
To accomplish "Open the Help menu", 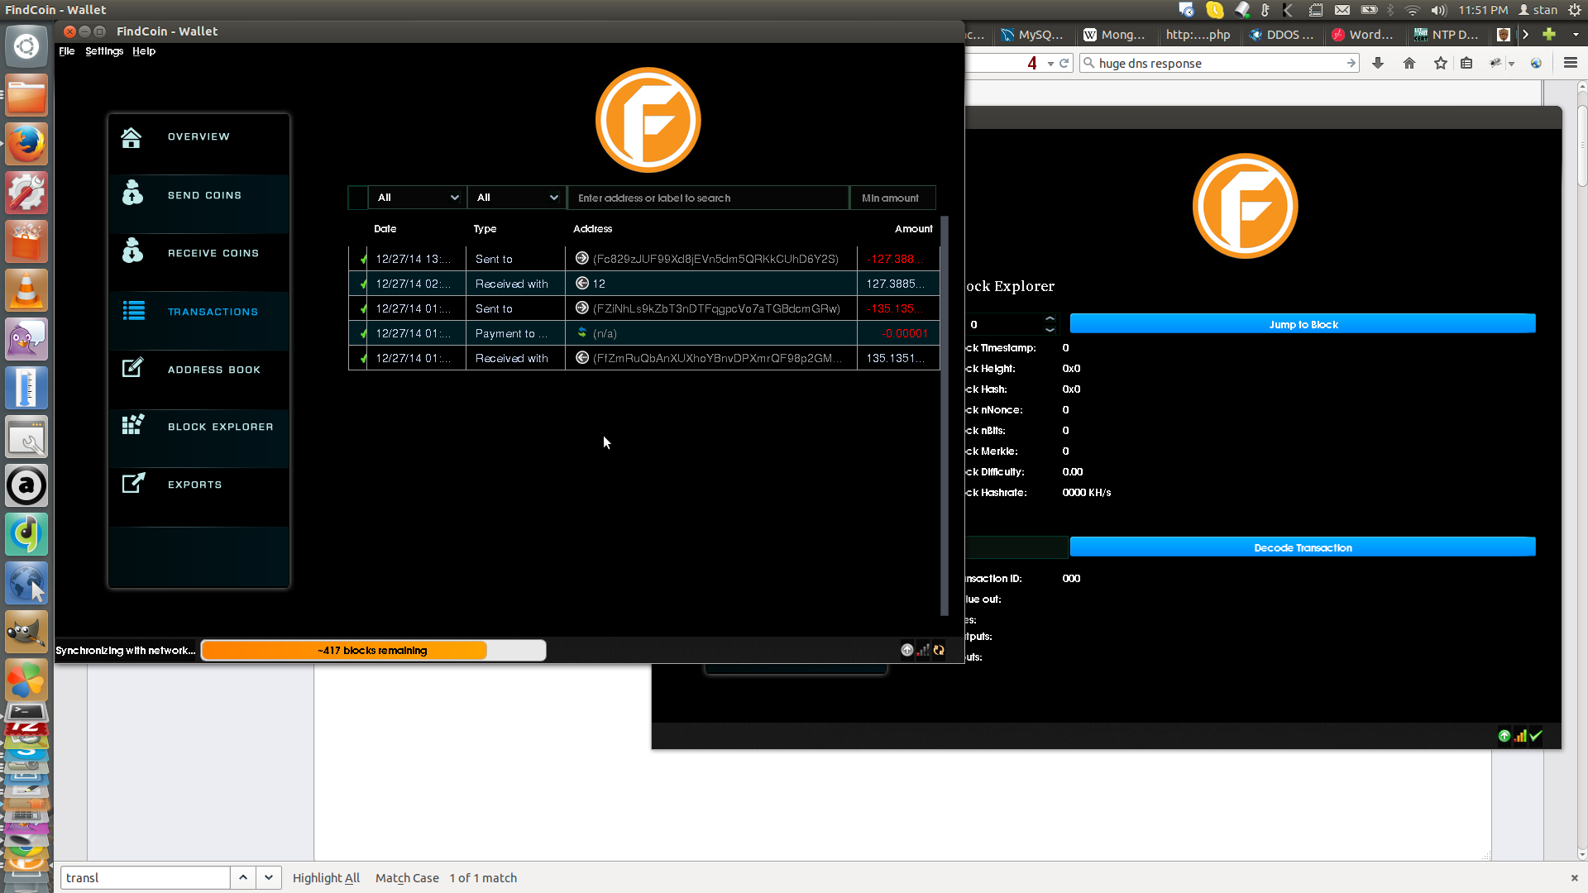I will tap(144, 51).
